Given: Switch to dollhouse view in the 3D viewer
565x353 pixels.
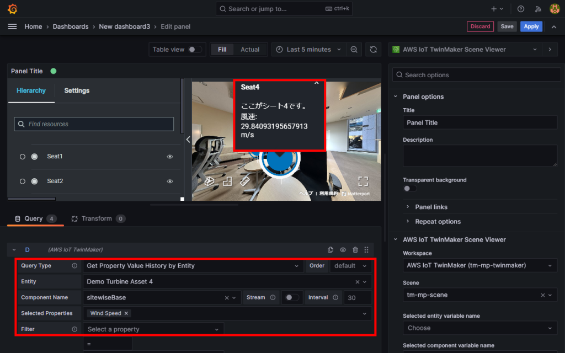Looking at the screenshot, I should (209, 181).
